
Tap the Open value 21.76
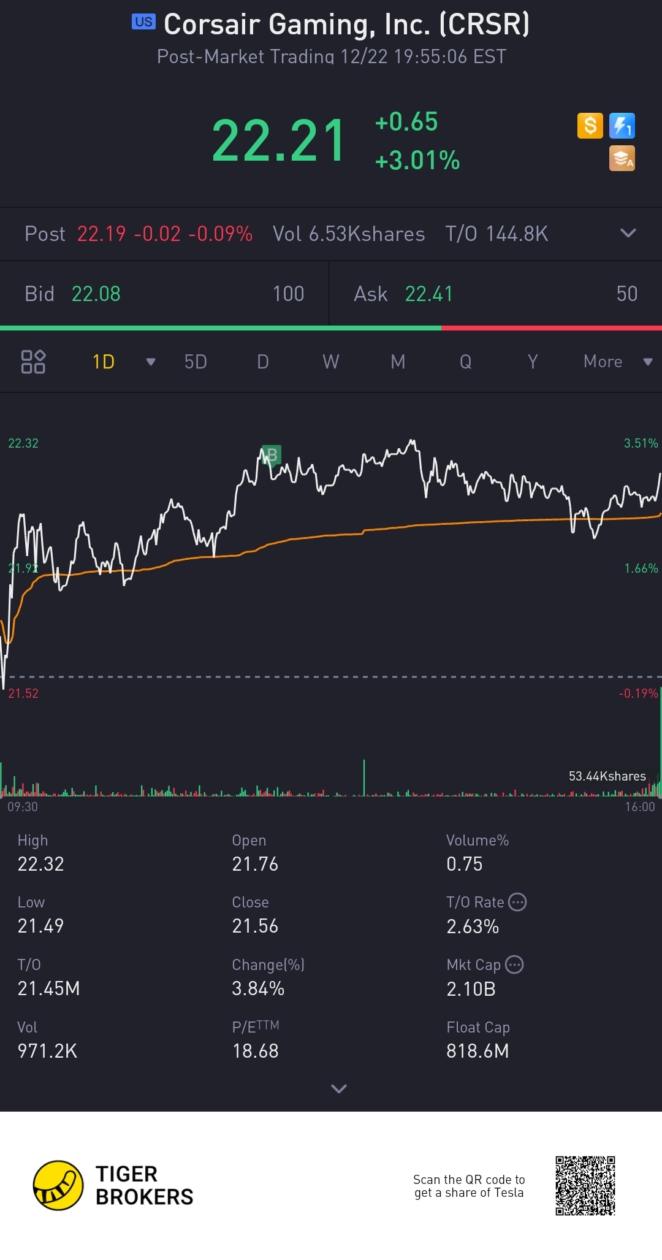255,864
